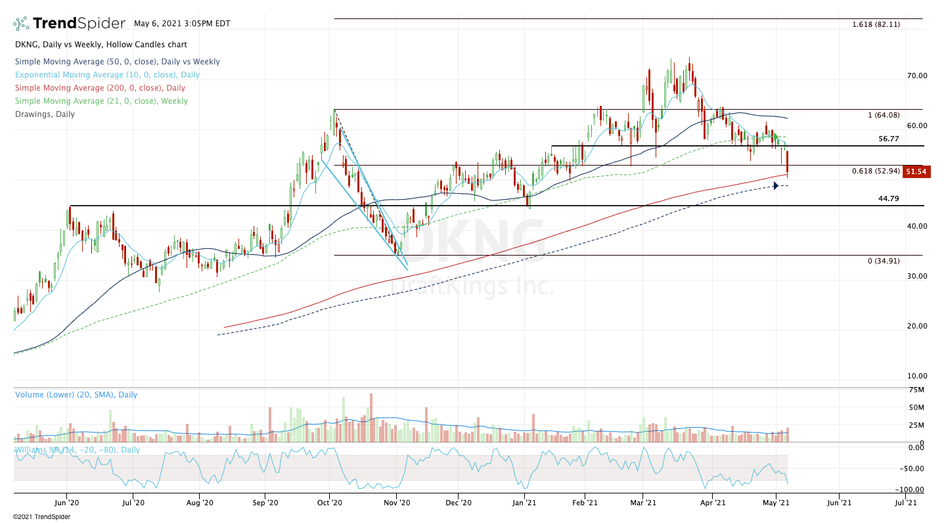The width and height of the screenshot is (944, 523).
Task: Click the Oct '20 date axis label
Action: 330,503
